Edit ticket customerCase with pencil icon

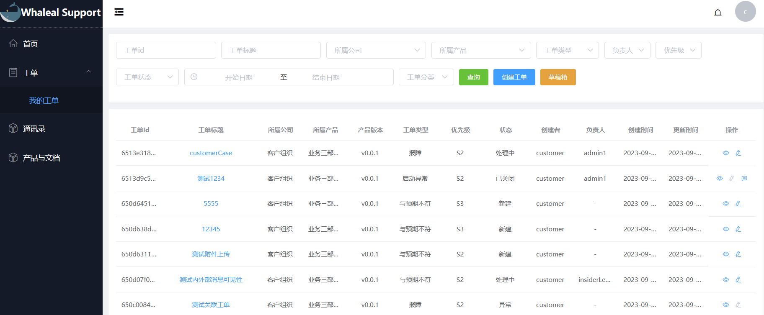click(x=738, y=153)
